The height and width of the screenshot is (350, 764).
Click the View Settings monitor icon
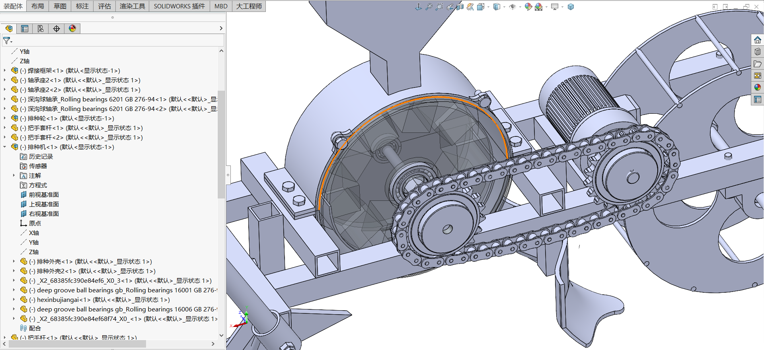tap(554, 7)
